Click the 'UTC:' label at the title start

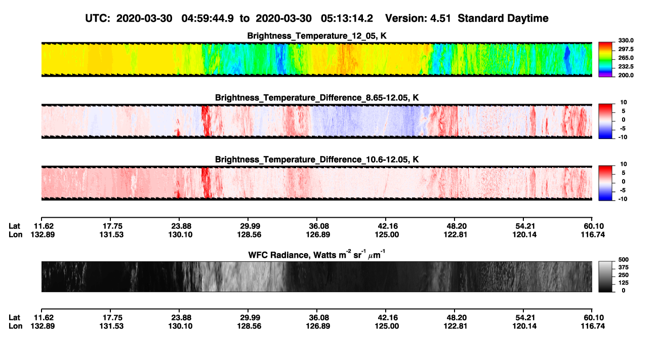[98, 19]
